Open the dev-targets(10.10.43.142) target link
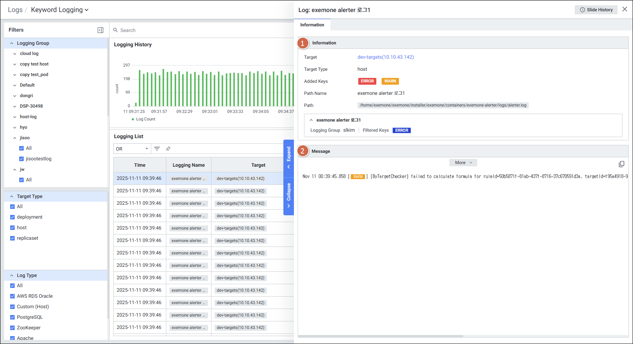Viewport: 633px width, 344px height. (x=385, y=57)
